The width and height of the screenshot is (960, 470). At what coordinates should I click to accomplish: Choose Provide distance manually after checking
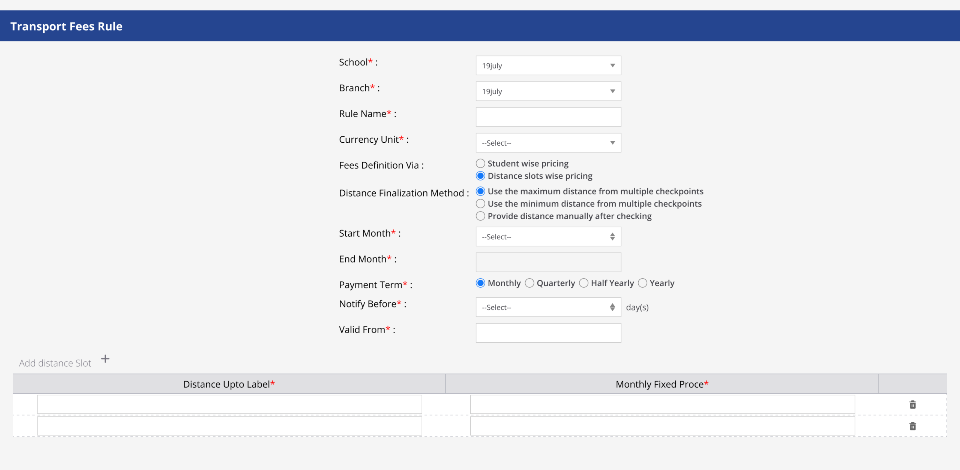pos(480,216)
